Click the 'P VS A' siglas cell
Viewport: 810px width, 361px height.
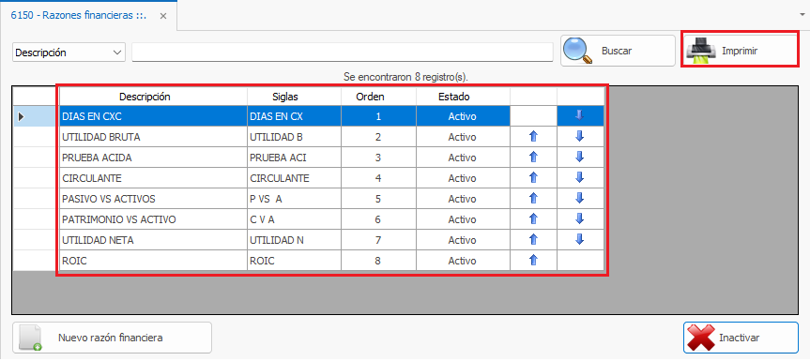(294, 199)
